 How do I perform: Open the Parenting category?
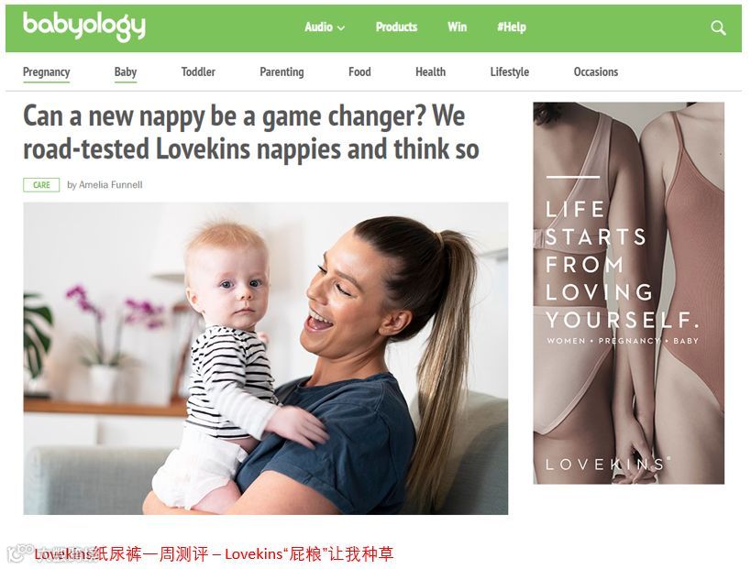click(282, 72)
